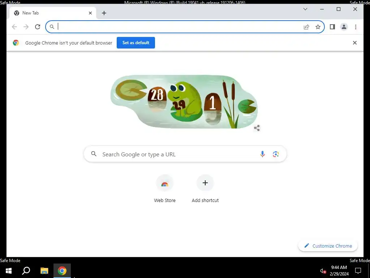Image resolution: width=370 pixels, height=278 pixels.
Task: Click the taskbar clock showing 9:44 AM
Action: point(339,271)
